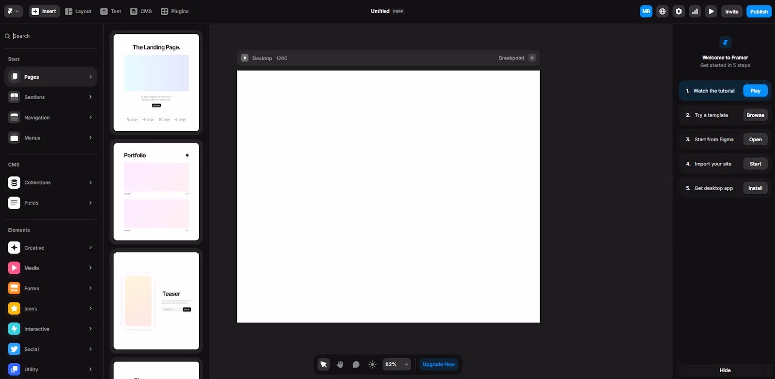Focus the Search input field
This screenshot has width=775, height=379.
[x=50, y=36]
